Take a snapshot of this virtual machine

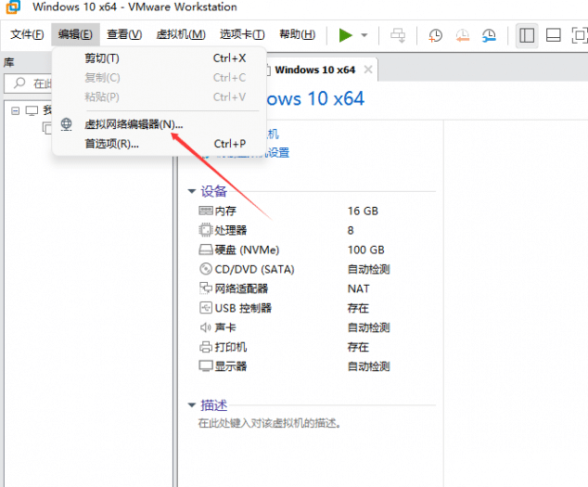[435, 35]
